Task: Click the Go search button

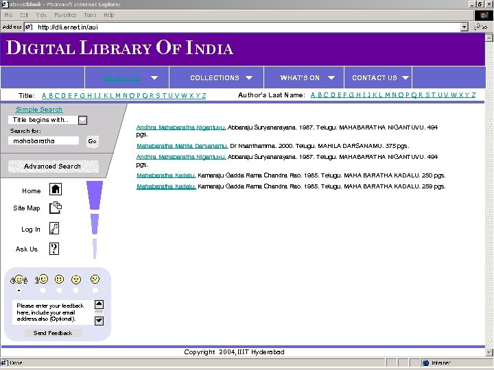Action: 92,141
